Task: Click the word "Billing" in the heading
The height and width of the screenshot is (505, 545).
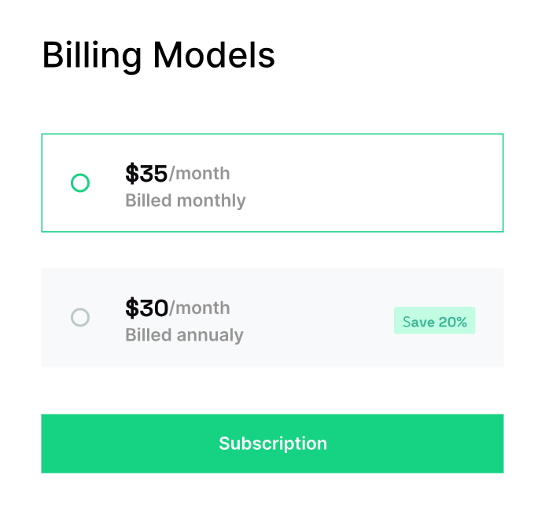Action: click(x=92, y=56)
